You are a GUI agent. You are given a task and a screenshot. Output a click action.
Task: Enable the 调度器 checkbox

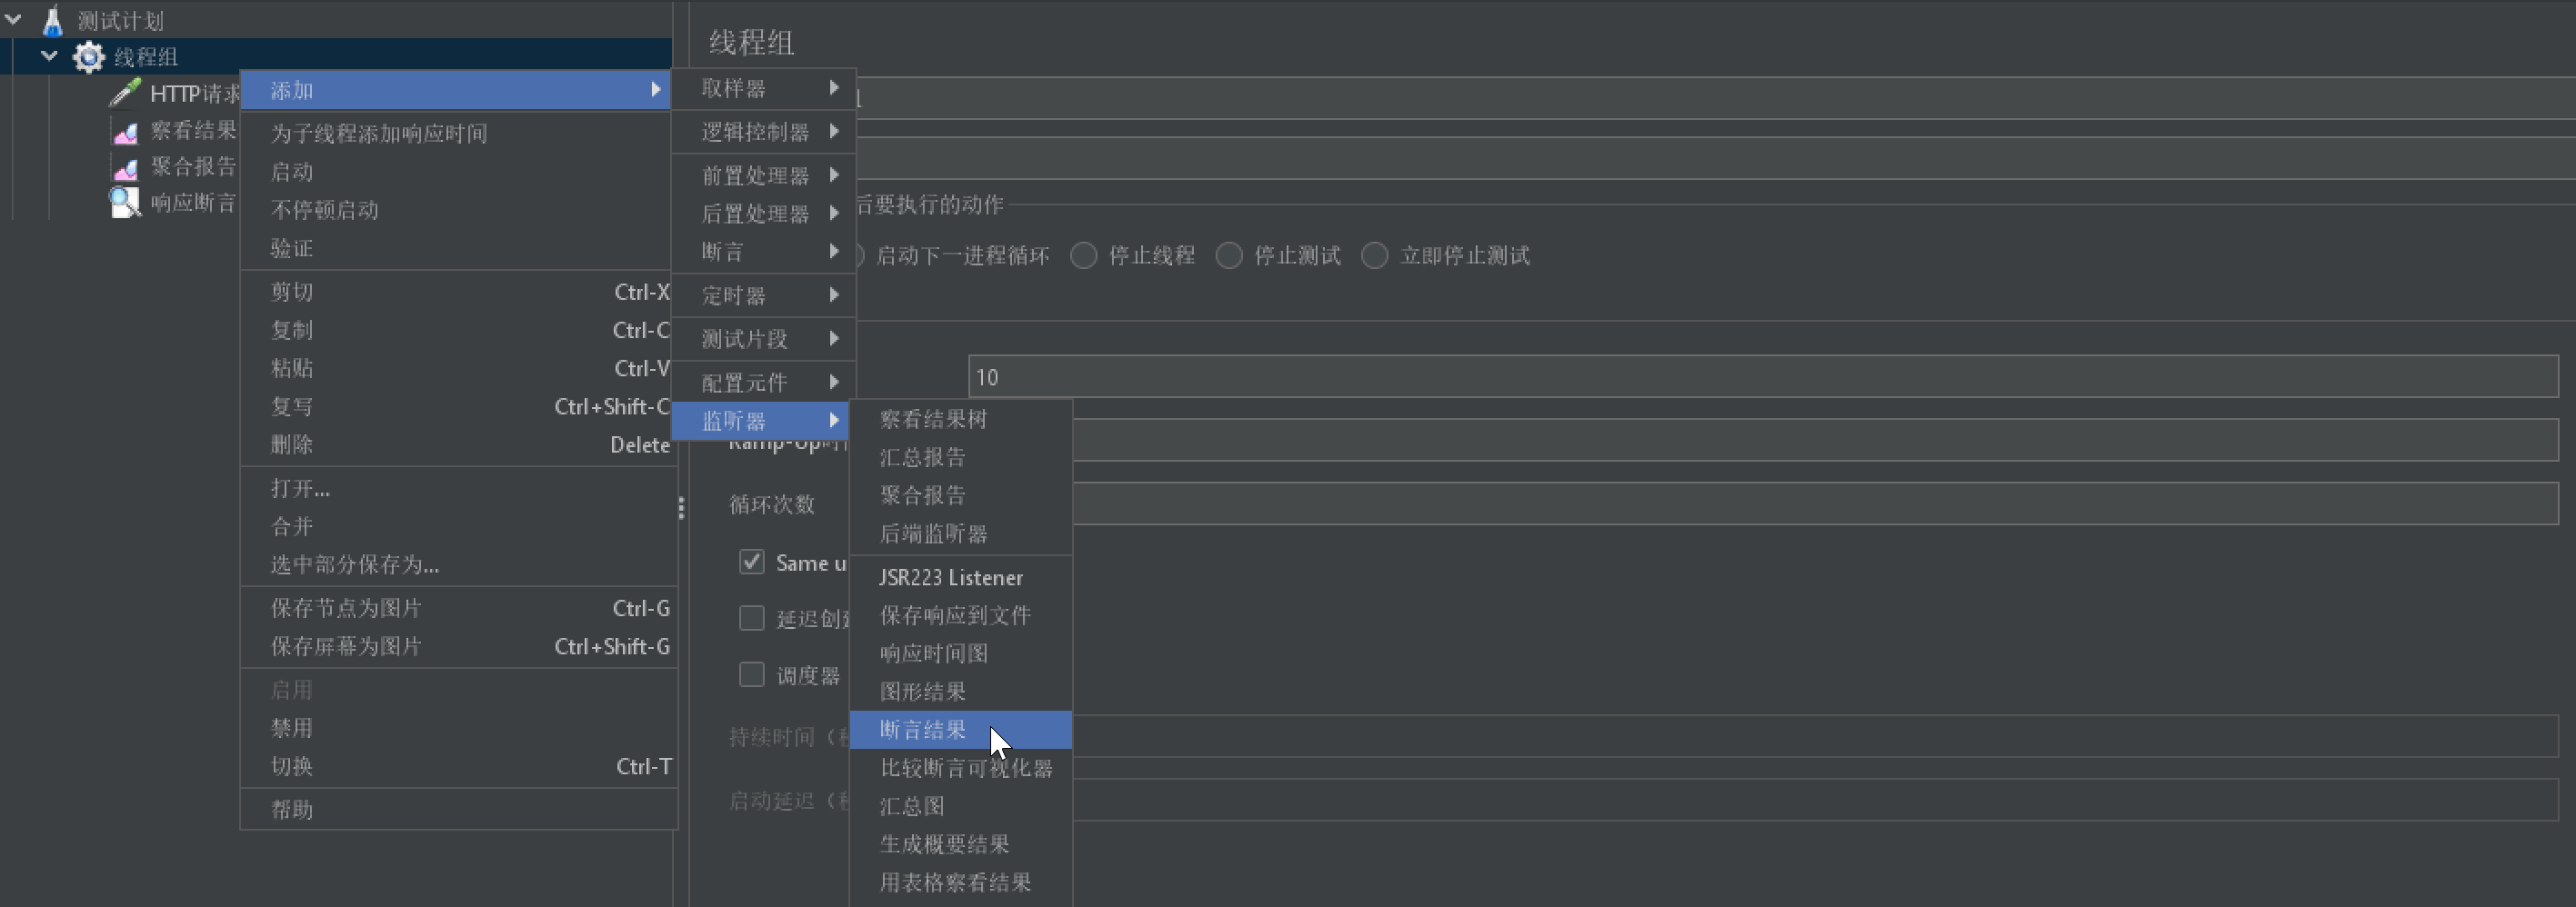pos(752,675)
